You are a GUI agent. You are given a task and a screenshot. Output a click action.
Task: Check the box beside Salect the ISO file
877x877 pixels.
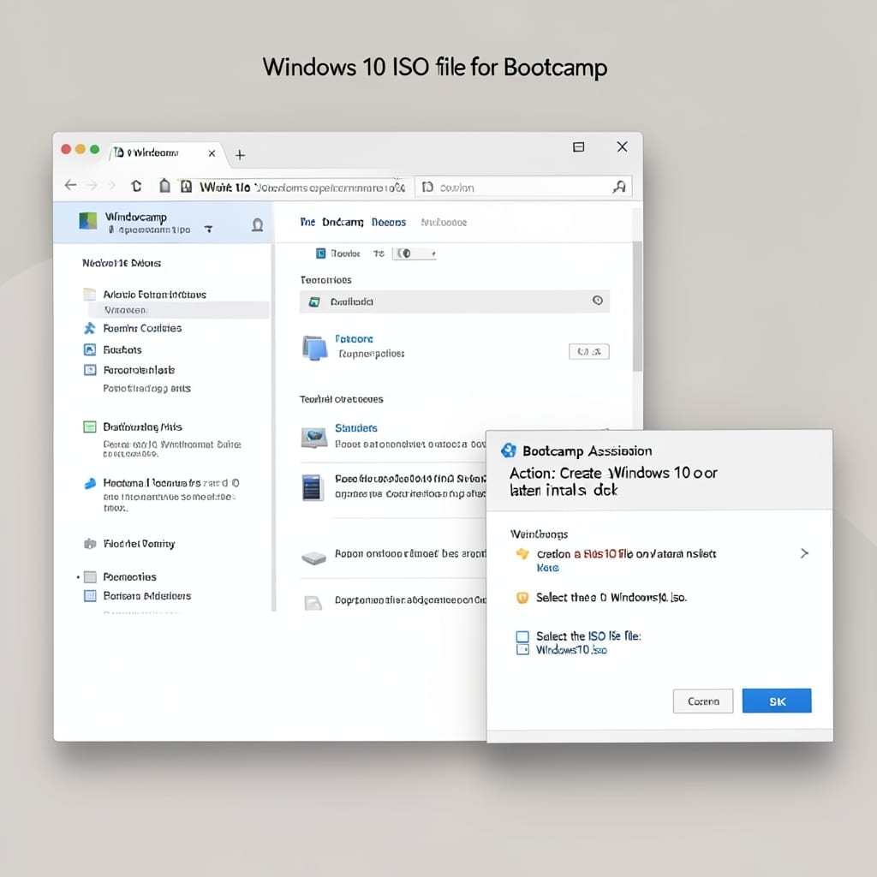pyautogui.click(x=522, y=636)
